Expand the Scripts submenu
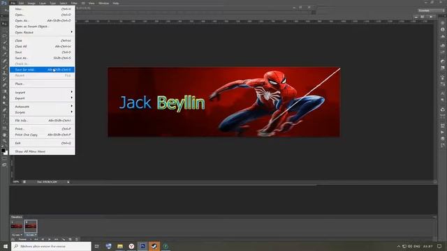Screen dimensions: 447x251 click(42, 112)
